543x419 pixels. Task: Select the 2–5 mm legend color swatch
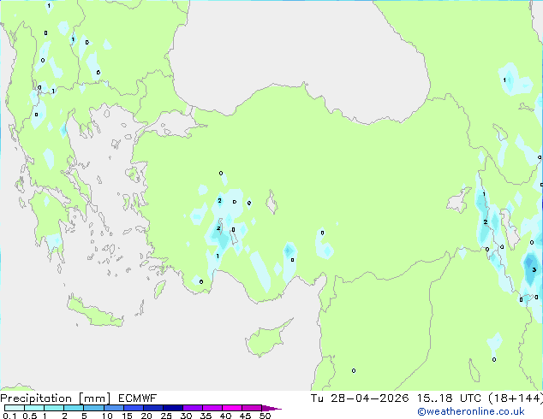point(74,408)
